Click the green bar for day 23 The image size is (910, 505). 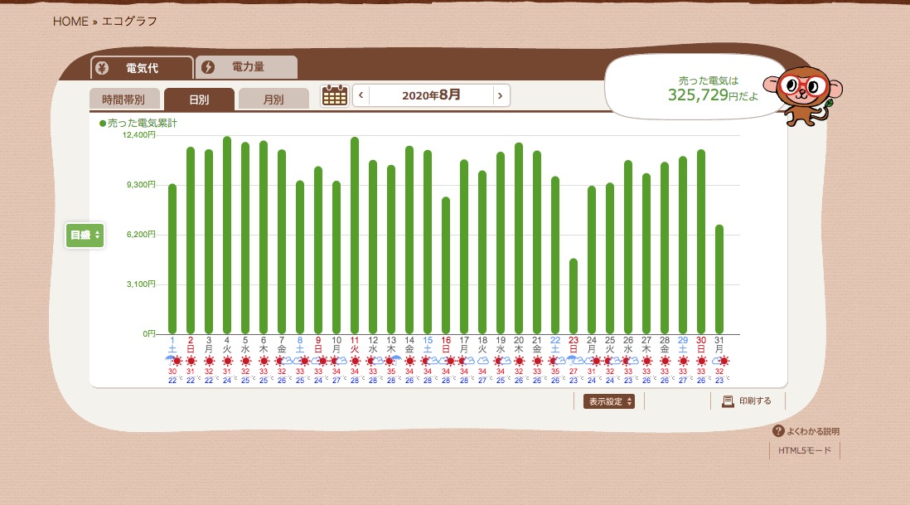click(x=574, y=296)
